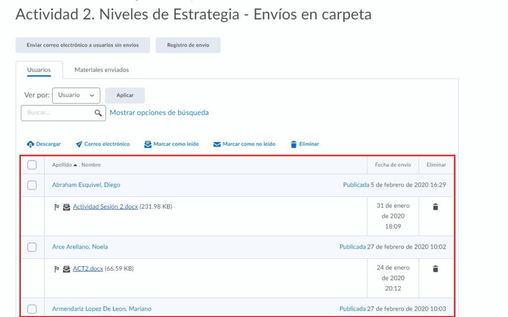
Task: Delete ACT2.docx using its trash icon
Action: point(436,269)
